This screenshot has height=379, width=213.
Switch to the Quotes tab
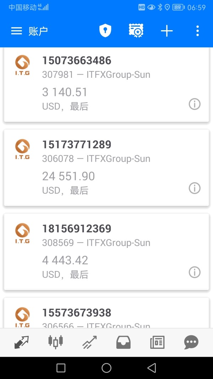click(x=21, y=342)
